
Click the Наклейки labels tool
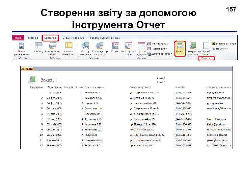coord(220,49)
